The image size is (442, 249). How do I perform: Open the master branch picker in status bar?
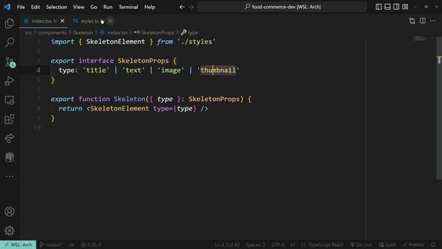51,245
